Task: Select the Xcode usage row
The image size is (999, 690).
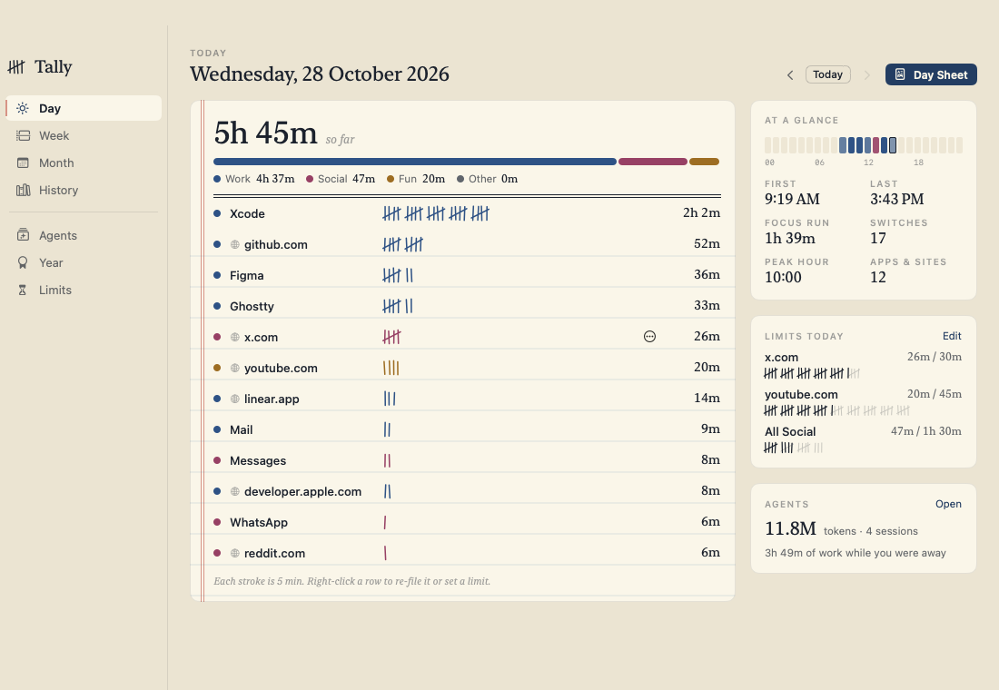Action: [467, 213]
